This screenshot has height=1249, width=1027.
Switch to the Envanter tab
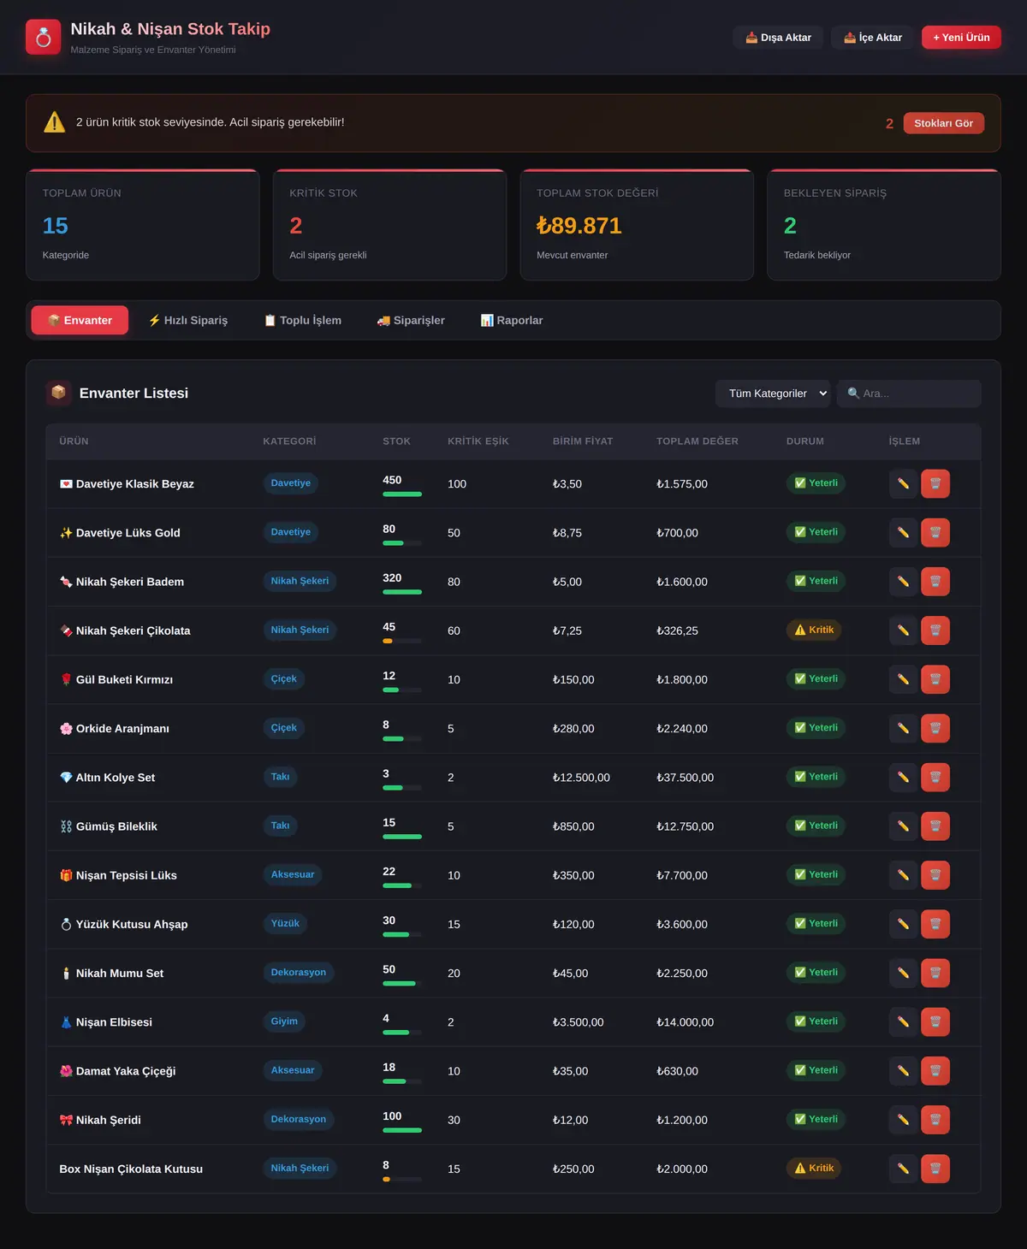(x=80, y=320)
